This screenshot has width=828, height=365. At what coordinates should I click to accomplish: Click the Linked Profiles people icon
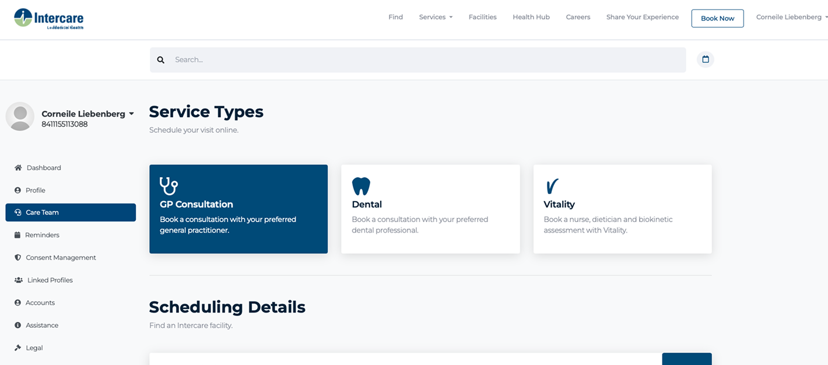[x=19, y=280]
